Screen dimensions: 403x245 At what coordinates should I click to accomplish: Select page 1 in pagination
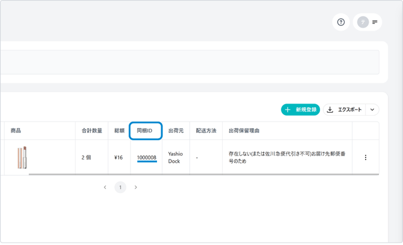point(120,187)
